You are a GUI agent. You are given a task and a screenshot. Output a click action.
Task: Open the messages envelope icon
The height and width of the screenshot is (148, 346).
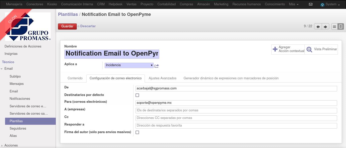click(311, 4)
